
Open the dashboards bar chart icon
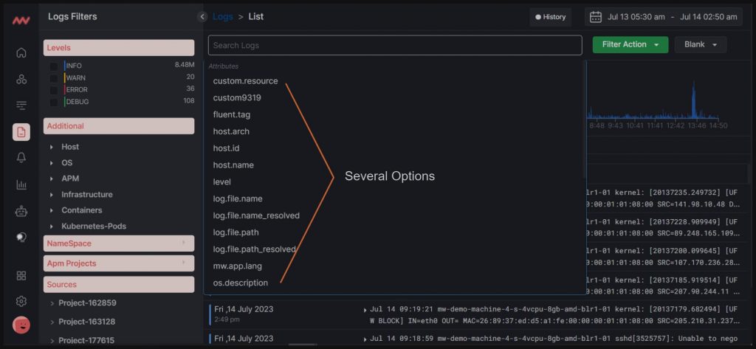21,184
